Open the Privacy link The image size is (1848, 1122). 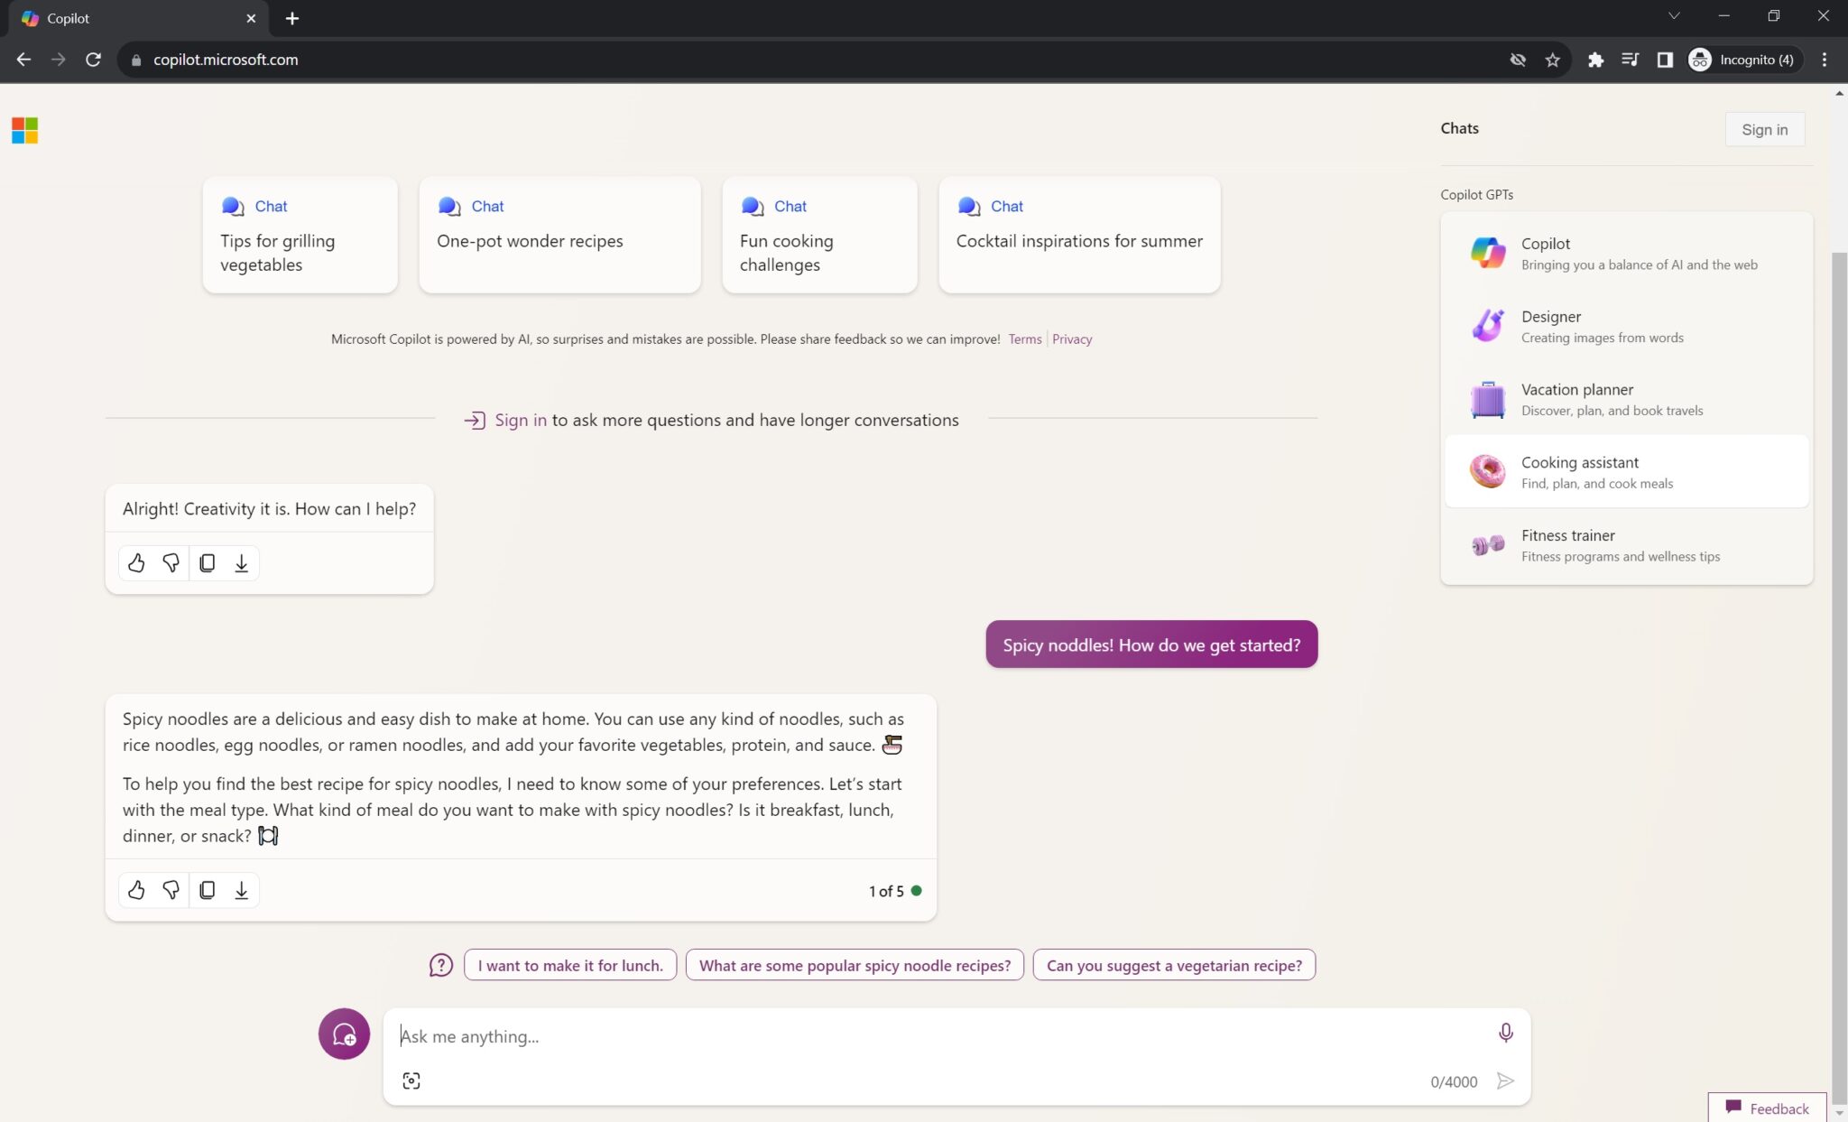pyautogui.click(x=1072, y=338)
